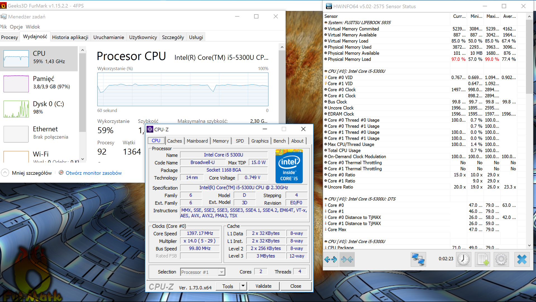Click Core #0 temperature thermometer icon
Image resolution: width=536 pixels, height=302 pixels.
click(x=326, y=205)
